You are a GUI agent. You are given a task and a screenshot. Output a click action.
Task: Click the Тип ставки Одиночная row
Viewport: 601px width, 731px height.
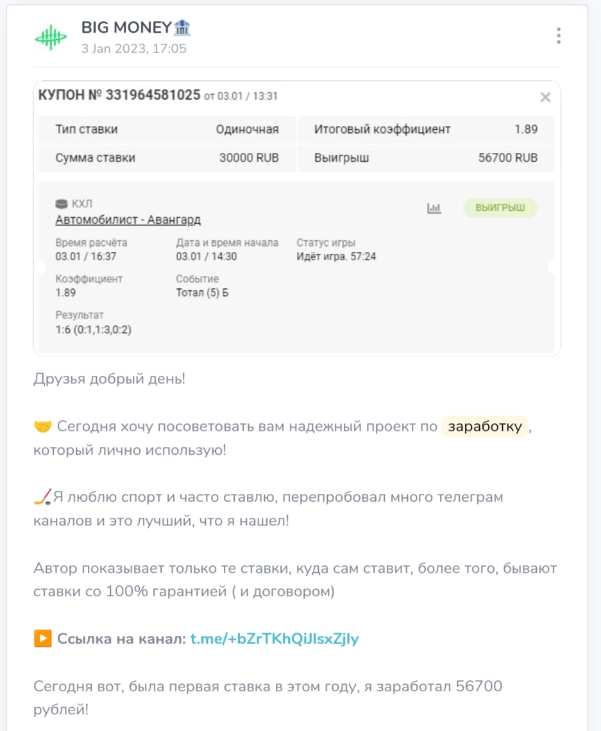tap(167, 129)
